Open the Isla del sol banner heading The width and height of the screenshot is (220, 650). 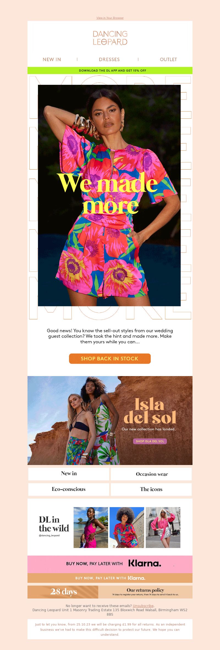tap(150, 411)
